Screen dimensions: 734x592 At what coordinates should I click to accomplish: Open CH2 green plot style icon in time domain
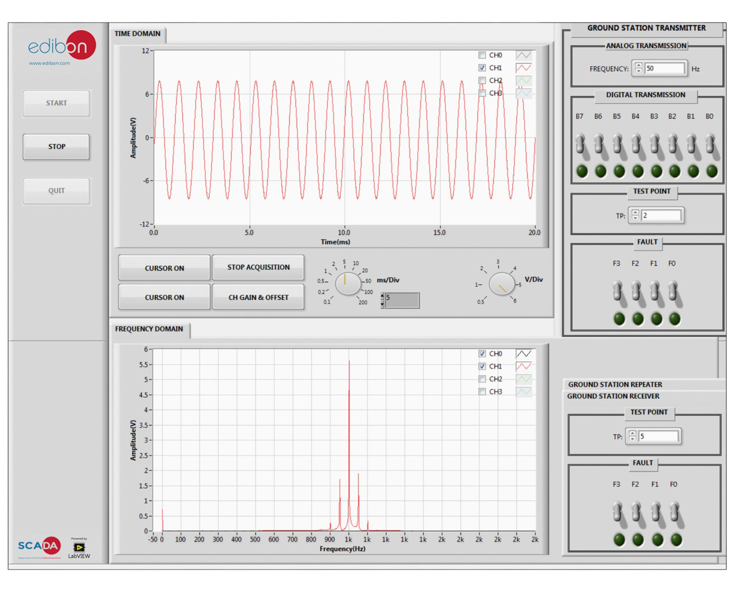pyautogui.click(x=524, y=80)
